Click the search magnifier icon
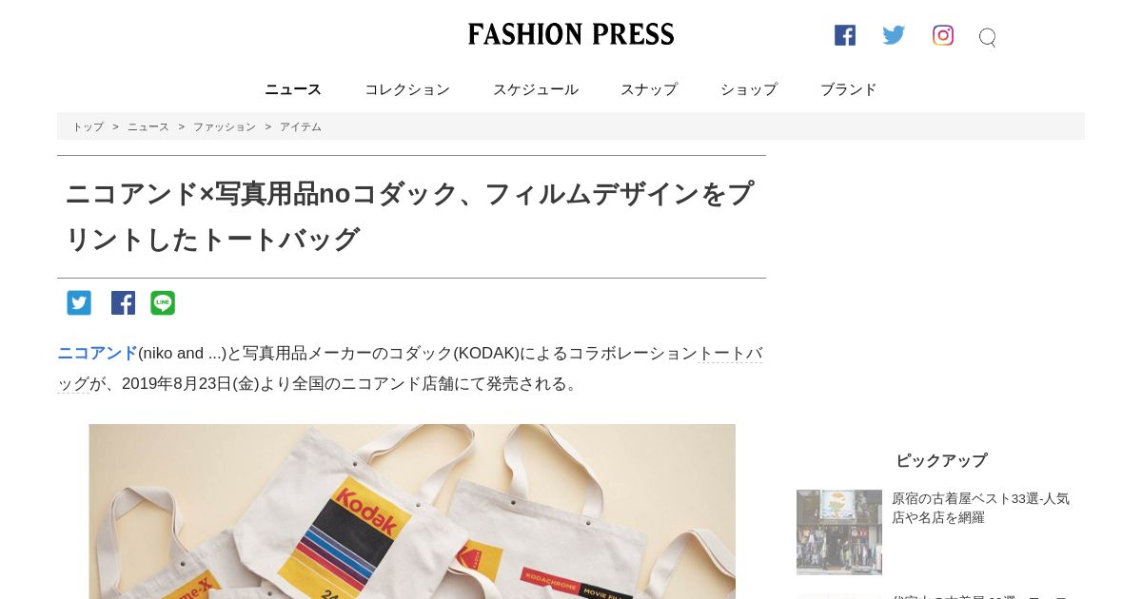Screen dimensions: 1142x599 988,37
